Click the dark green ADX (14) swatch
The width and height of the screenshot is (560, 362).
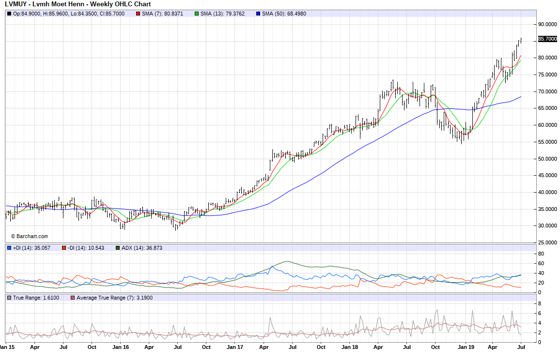pyautogui.click(x=118, y=248)
